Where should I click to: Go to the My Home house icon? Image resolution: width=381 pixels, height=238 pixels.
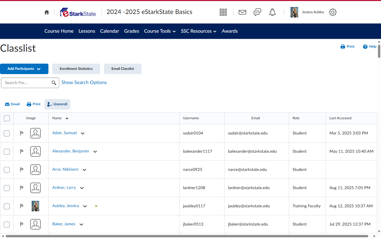[x=47, y=12]
